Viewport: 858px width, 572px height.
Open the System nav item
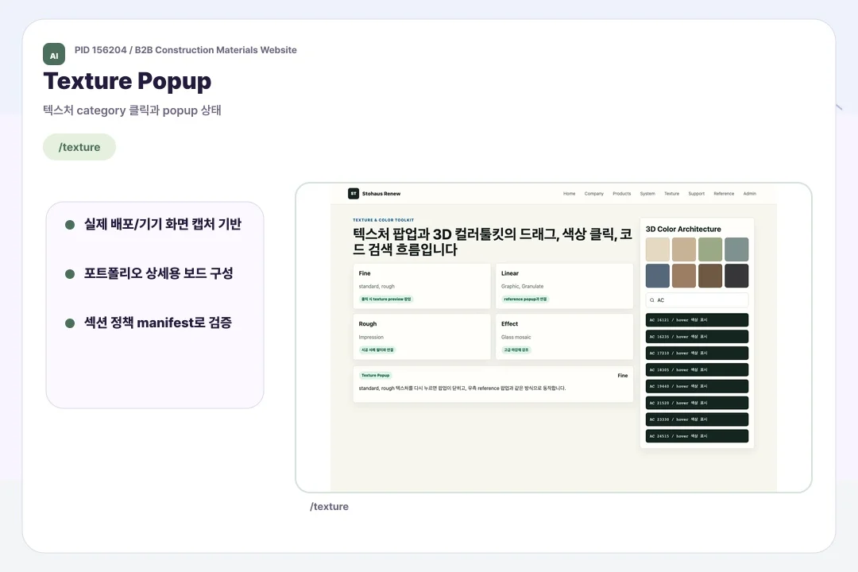pos(647,194)
